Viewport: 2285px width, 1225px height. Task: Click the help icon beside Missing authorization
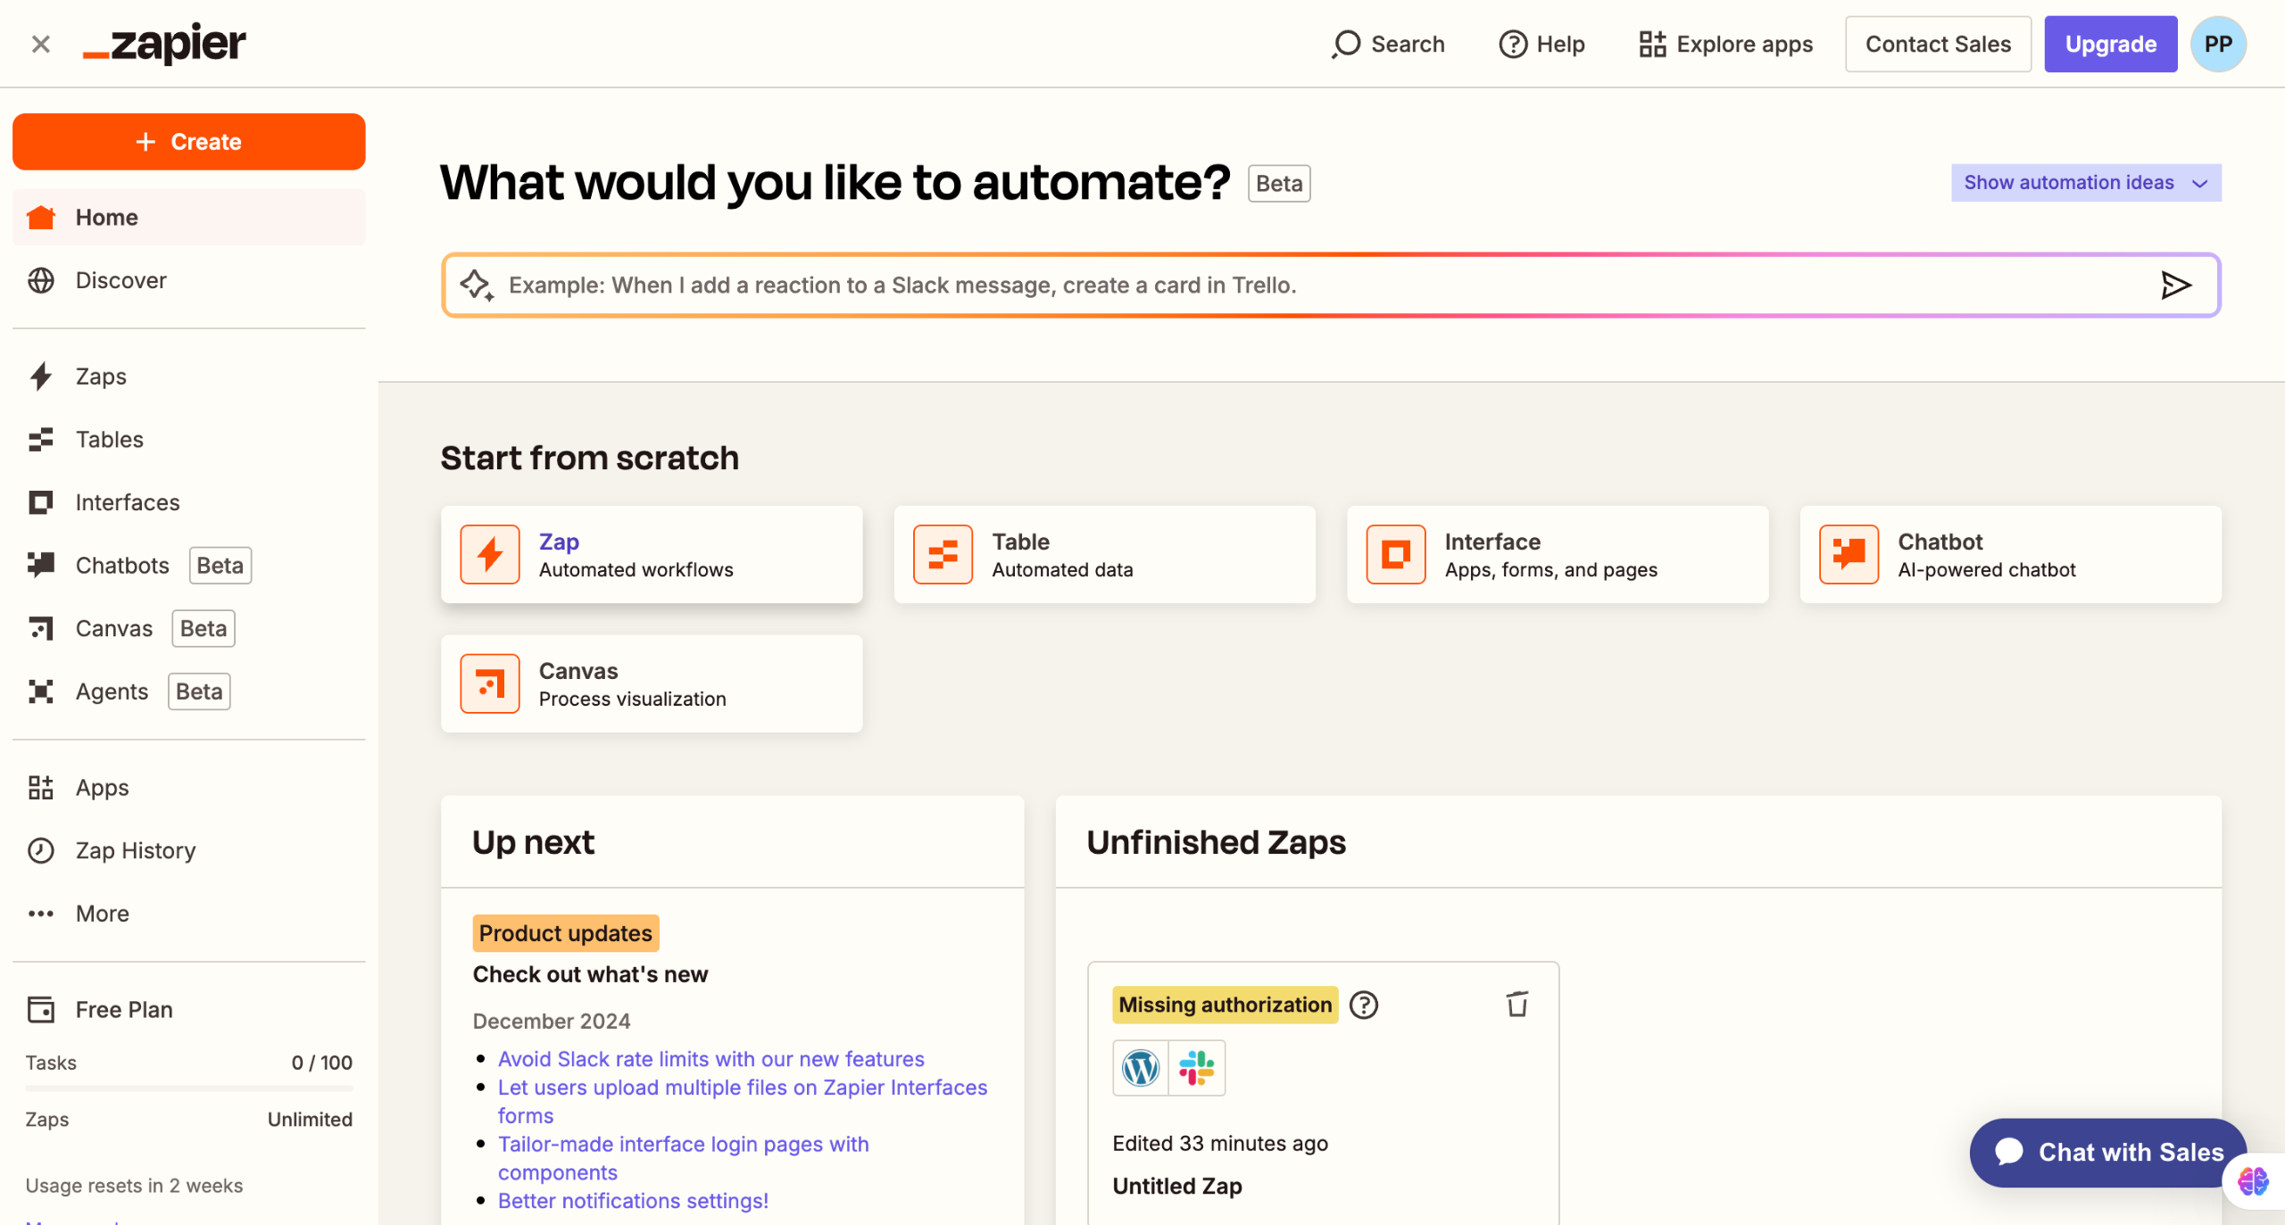point(1363,1005)
